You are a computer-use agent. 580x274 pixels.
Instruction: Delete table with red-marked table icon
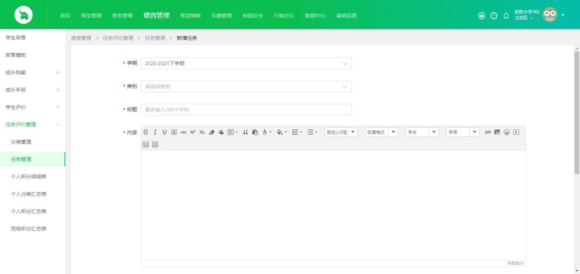pos(155,144)
